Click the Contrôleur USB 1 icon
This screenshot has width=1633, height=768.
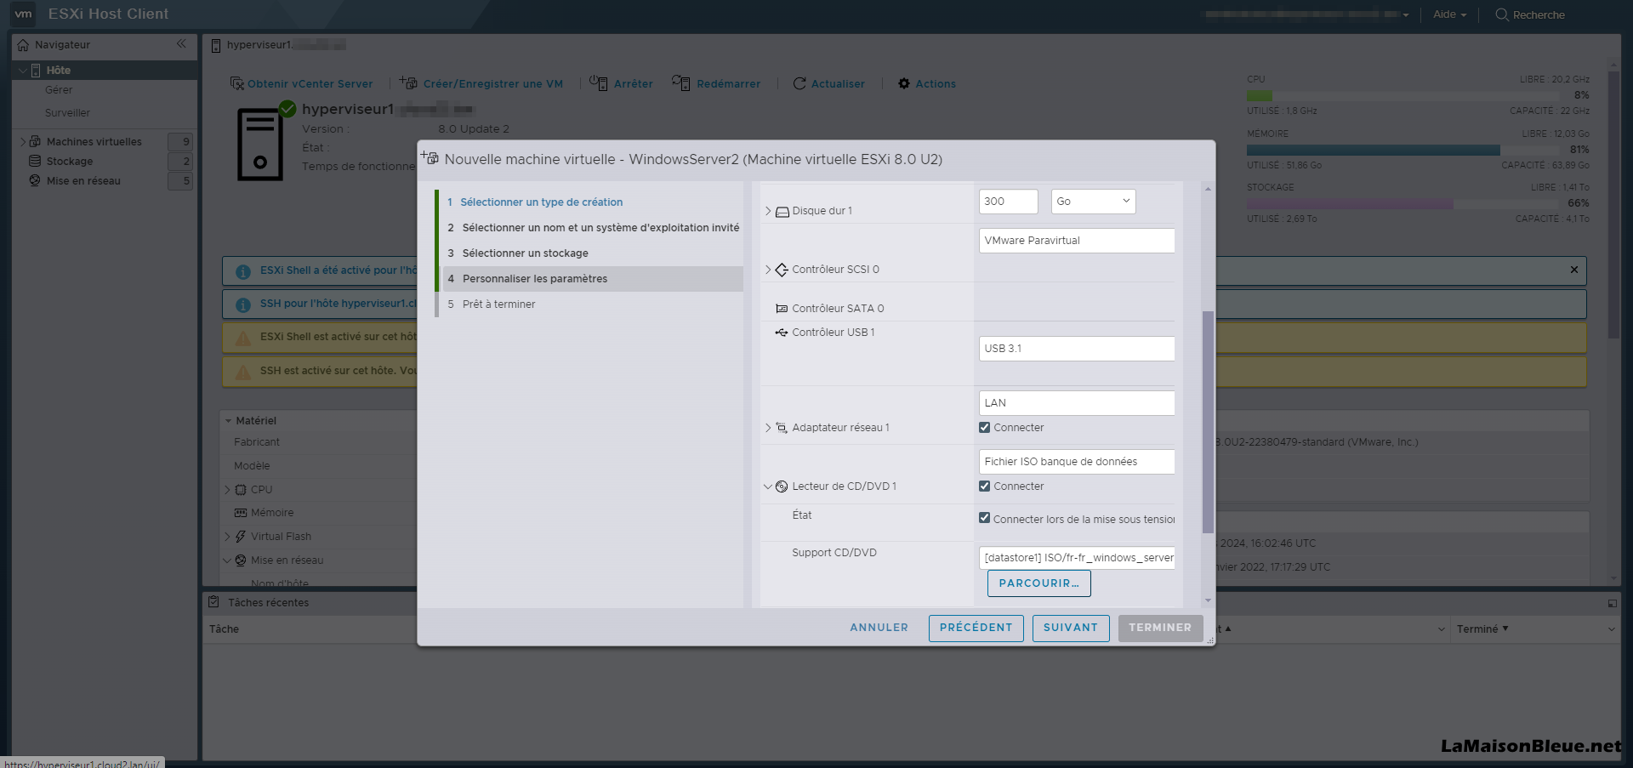[782, 333]
